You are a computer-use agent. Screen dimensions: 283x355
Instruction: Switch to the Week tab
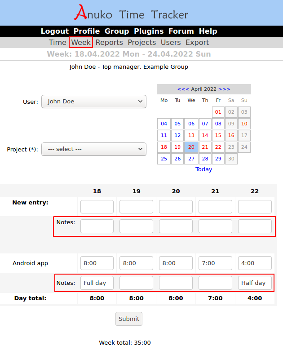(x=81, y=42)
